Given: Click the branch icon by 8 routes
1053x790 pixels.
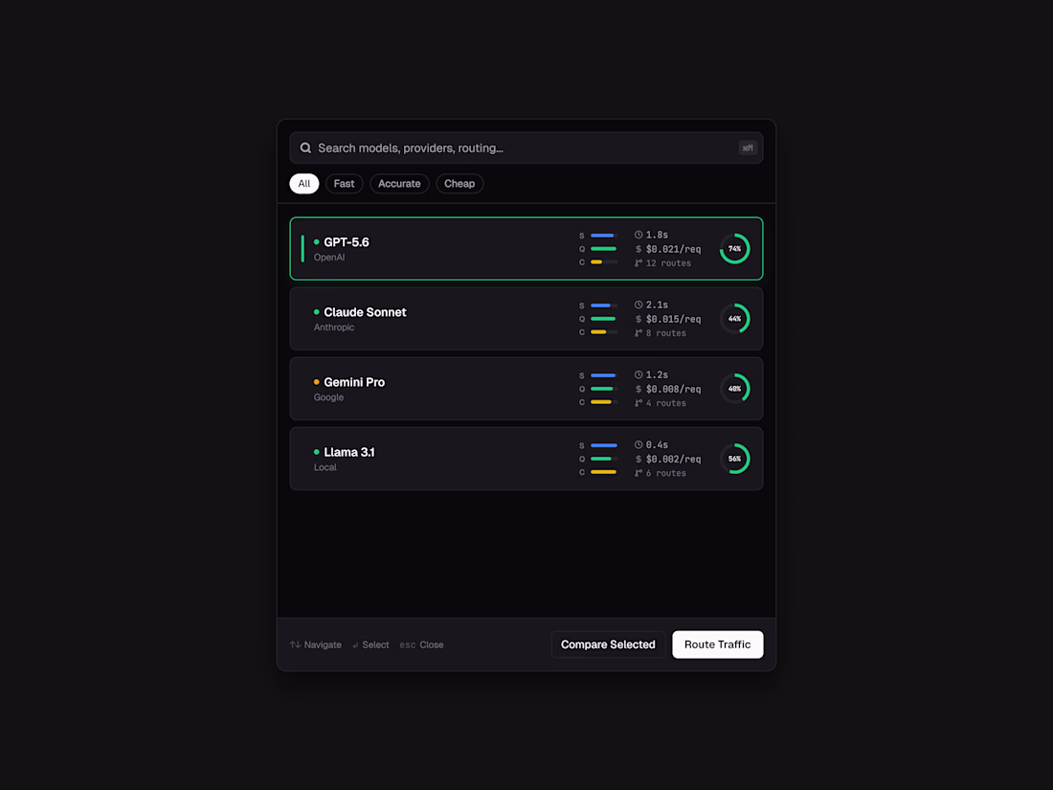Looking at the screenshot, I should click(x=639, y=332).
